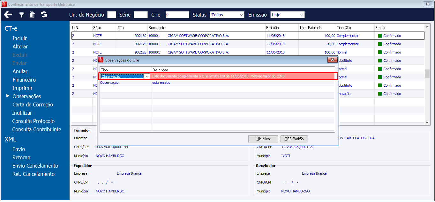Click the app icon in main title bar

point(4,4)
